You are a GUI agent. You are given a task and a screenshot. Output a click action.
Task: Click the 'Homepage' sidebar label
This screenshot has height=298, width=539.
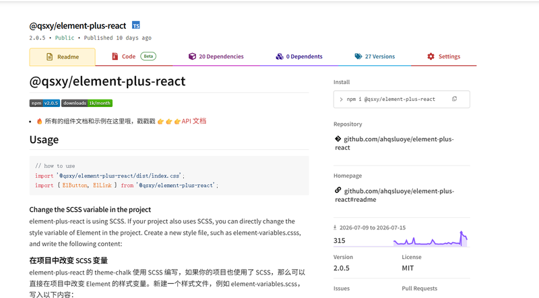point(348,176)
